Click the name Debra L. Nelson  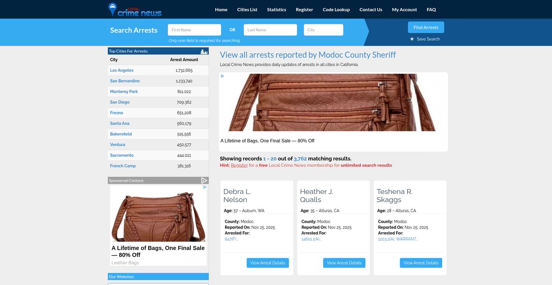(237, 195)
